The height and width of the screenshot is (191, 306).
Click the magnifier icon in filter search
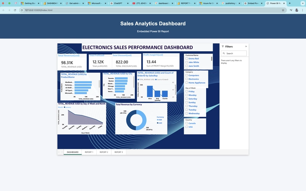[224, 53]
